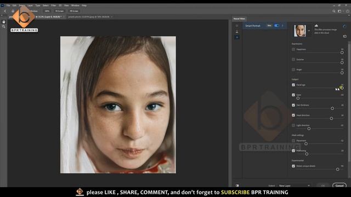Image resolution: width=351 pixels, height=197 pixels.
Task: Close the active Layer 0 document tab
Action: [64, 17]
